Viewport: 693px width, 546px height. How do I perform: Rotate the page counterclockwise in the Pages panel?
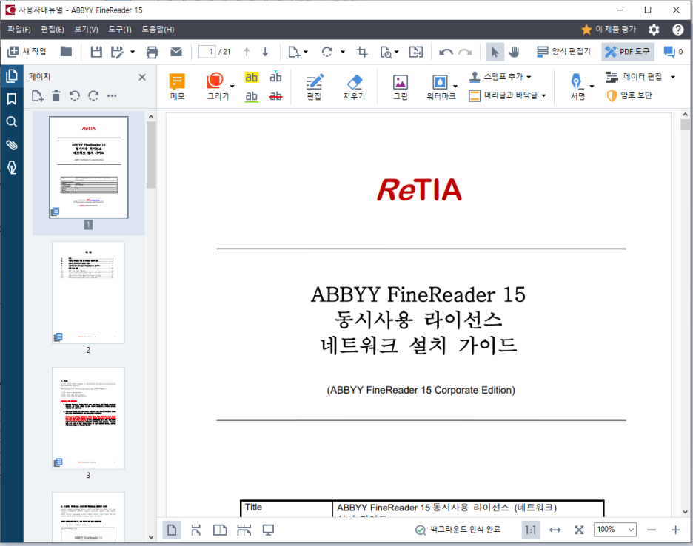[x=75, y=96]
